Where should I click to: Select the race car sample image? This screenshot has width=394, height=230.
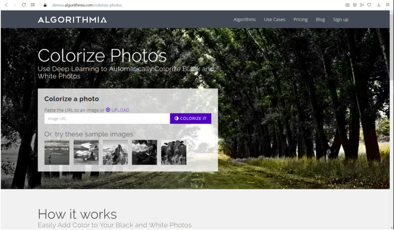pos(86,152)
